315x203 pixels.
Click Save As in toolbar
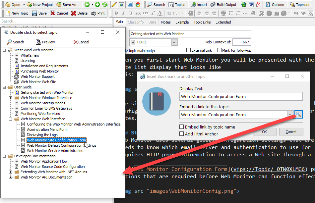pyautogui.click(x=68, y=5)
